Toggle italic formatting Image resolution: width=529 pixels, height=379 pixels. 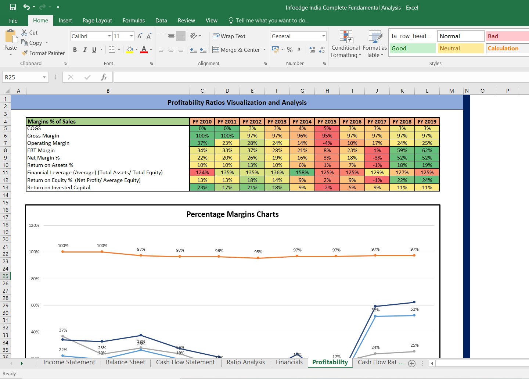85,50
